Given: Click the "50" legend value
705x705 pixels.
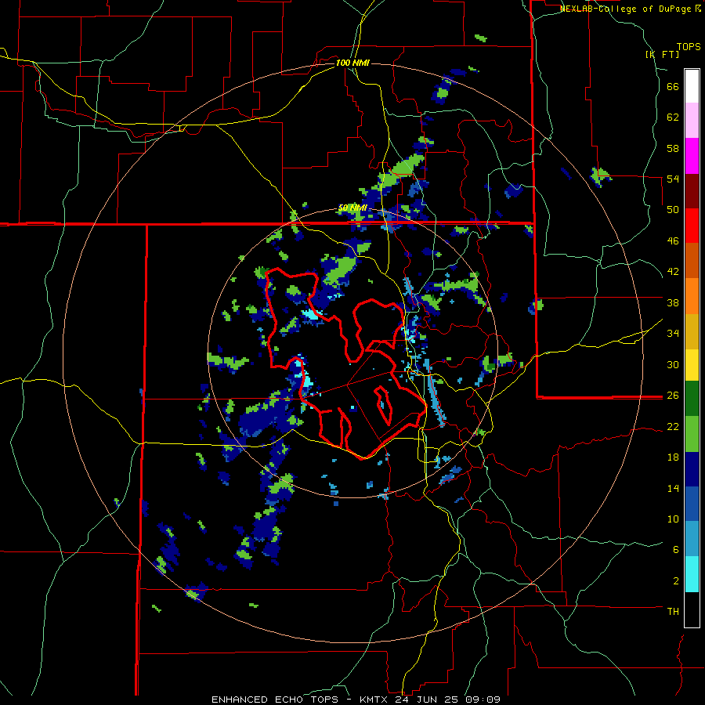Looking at the screenshot, I should 673,210.
